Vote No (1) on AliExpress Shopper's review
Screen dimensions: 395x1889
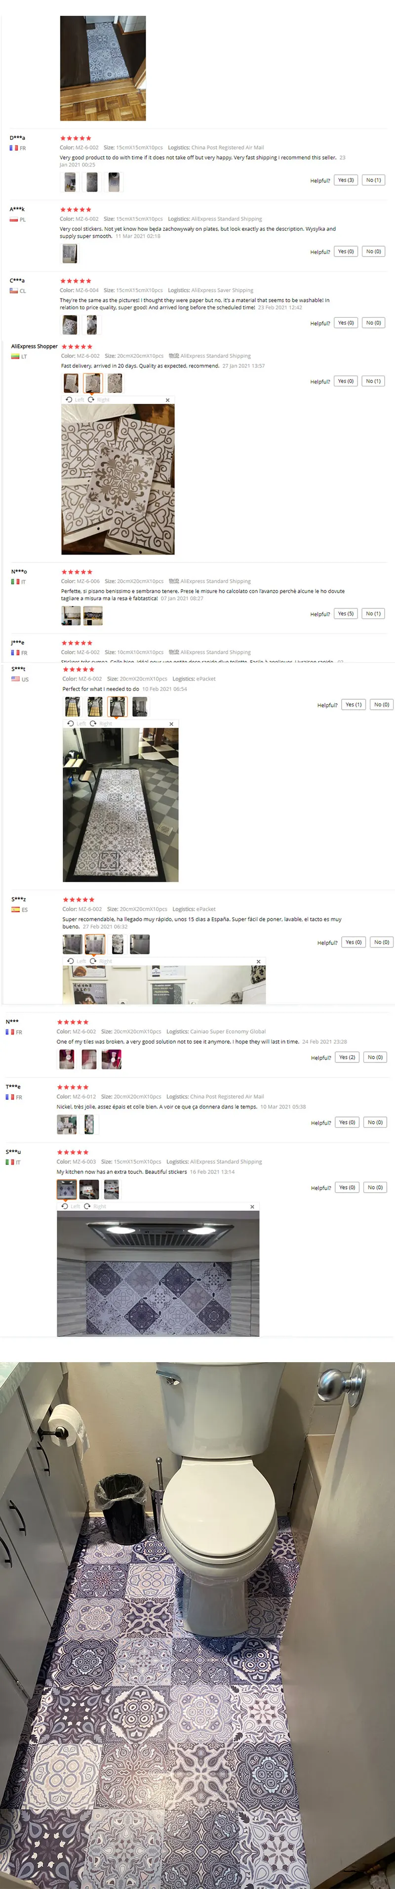[373, 381]
